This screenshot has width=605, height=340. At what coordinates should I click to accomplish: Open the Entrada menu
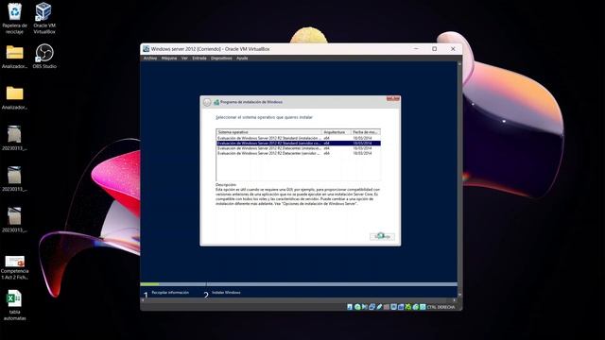(199, 59)
